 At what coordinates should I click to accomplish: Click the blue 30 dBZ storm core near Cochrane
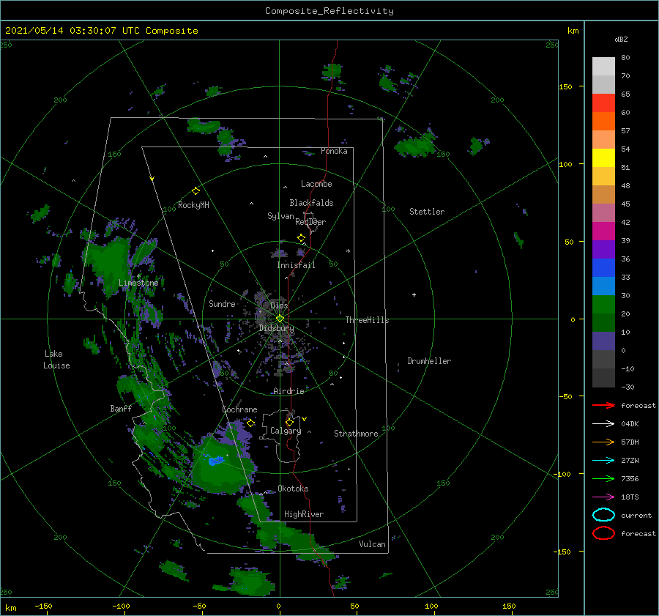click(x=216, y=461)
